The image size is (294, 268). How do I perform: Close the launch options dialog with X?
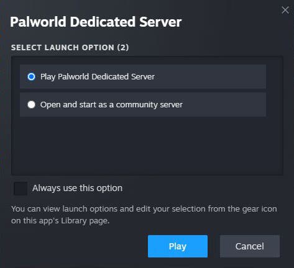[285, 10]
